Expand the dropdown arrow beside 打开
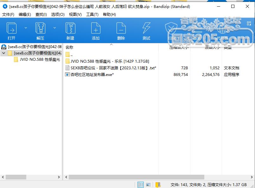 click(26, 28)
